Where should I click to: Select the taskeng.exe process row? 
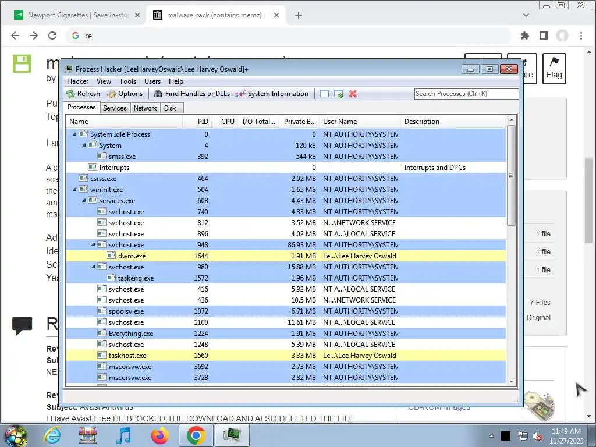[285, 278]
